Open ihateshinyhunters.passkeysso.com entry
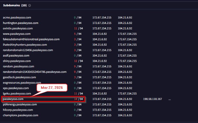The width and height of the screenshot is (198, 123). click(x=25, y=45)
